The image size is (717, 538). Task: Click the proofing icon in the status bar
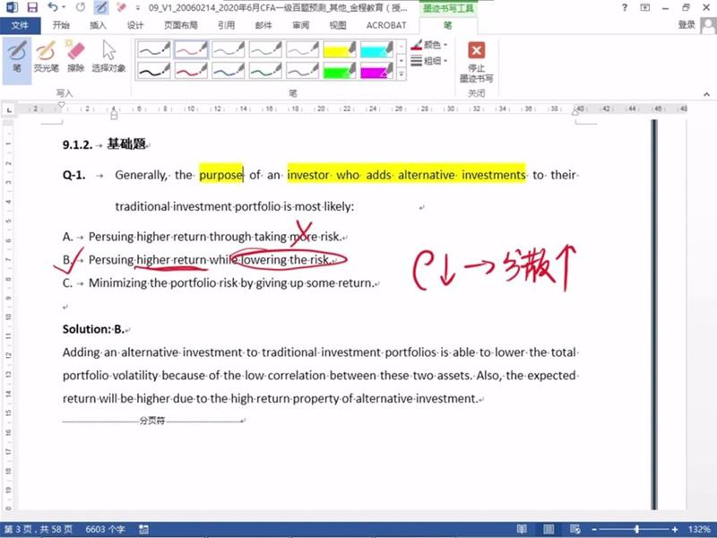pyautogui.click(x=143, y=529)
